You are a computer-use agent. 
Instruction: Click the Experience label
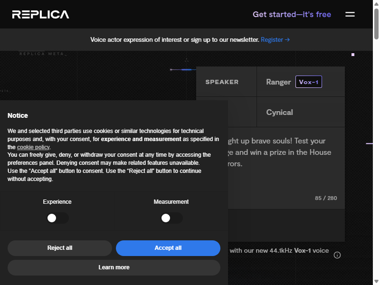click(57, 201)
